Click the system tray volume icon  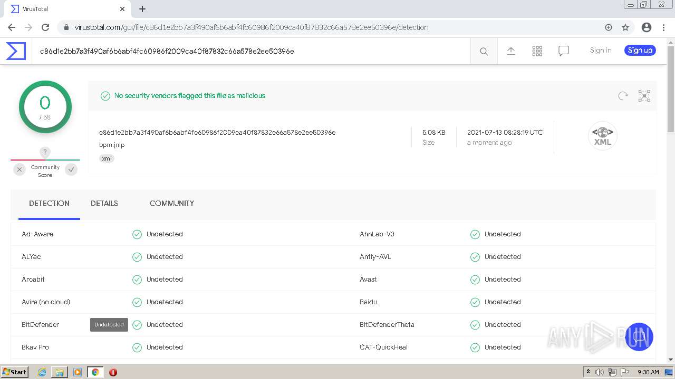tap(600, 372)
